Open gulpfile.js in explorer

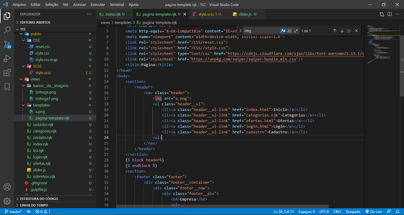[x=55, y=189]
